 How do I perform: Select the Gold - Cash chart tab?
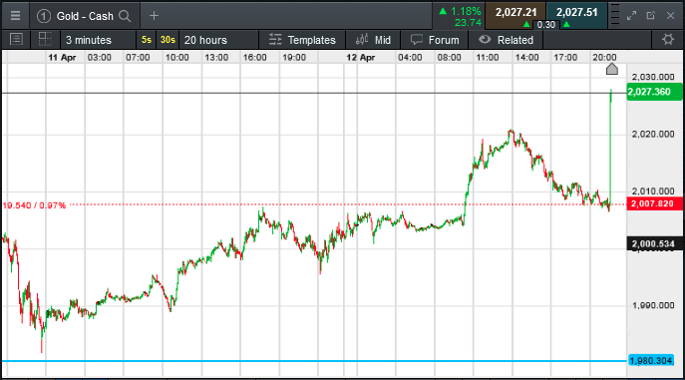(85, 16)
